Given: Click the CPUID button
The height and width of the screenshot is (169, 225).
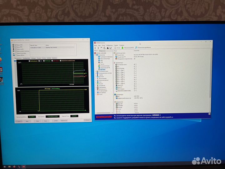Looking at the screenshot, I should (x=56, y=121).
